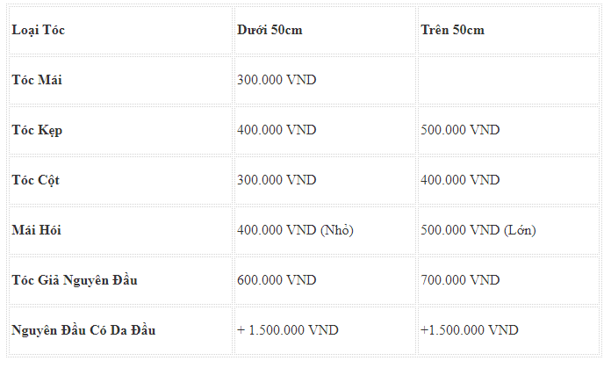Click Tóc Cột 400.000 VND price

click(x=460, y=180)
